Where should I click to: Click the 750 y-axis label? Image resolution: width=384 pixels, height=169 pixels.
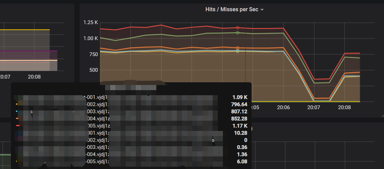click(x=93, y=54)
